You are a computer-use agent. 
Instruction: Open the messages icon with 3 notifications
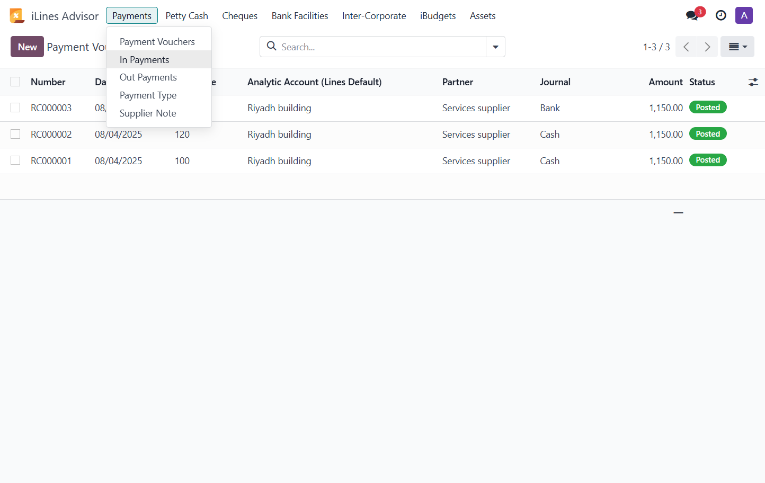tap(695, 15)
